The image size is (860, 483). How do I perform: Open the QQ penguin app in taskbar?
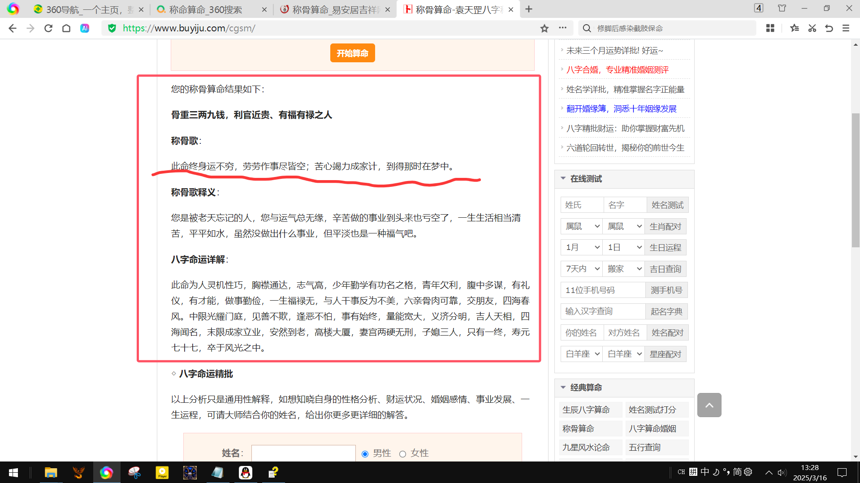pyautogui.click(x=246, y=473)
